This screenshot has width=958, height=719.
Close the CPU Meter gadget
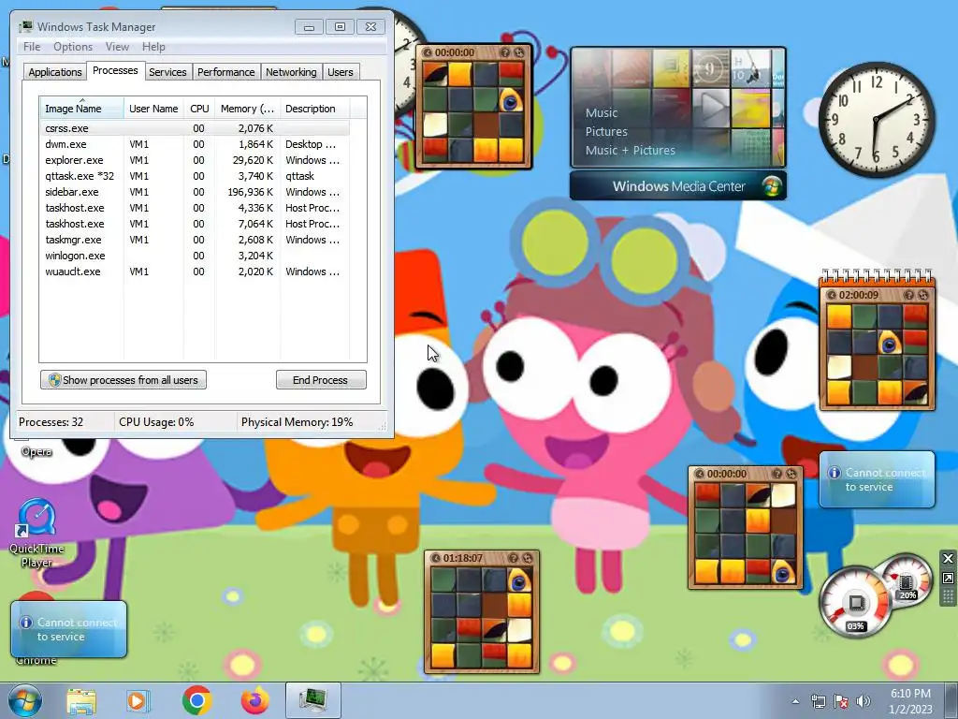pyautogui.click(x=949, y=558)
